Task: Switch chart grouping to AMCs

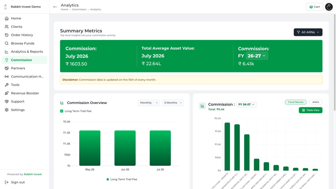Action: [x=316, y=102]
